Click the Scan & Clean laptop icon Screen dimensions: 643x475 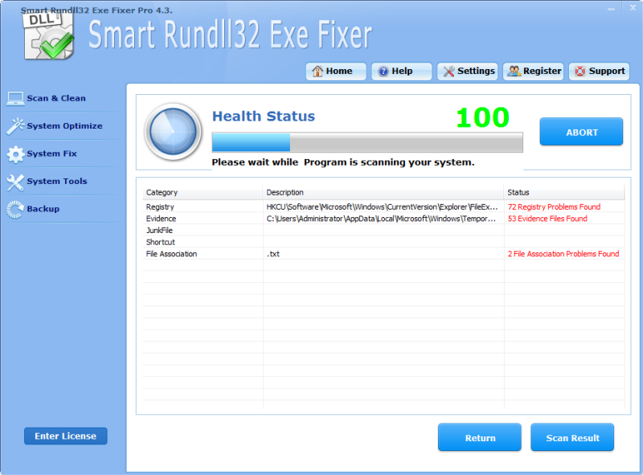click(15, 98)
